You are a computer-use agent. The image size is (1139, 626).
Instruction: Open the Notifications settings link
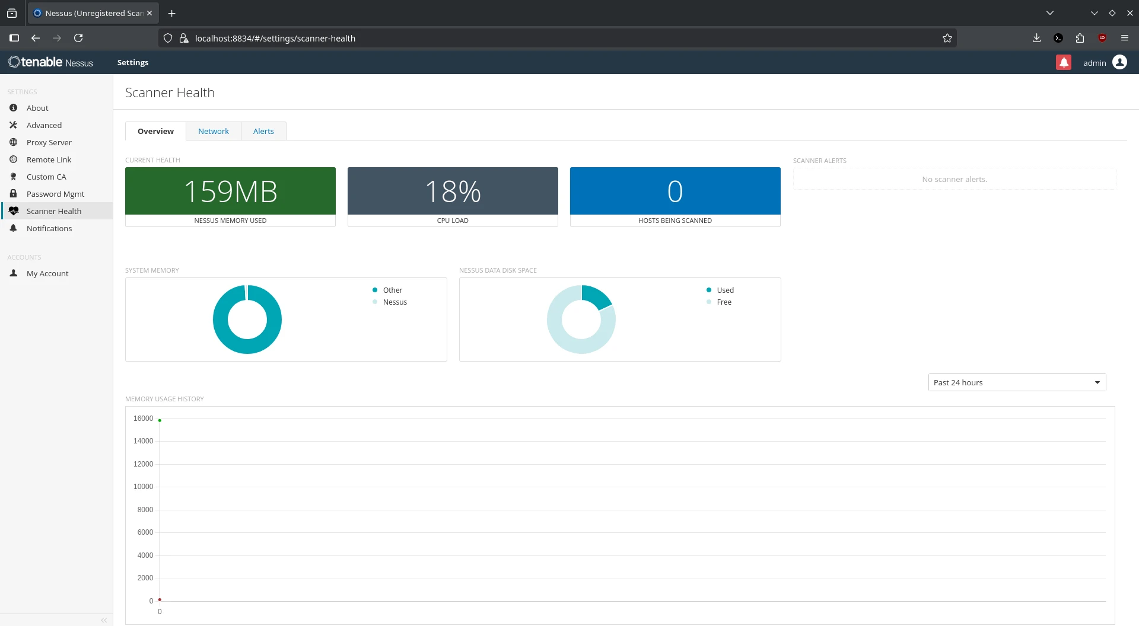pyautogui.click(x=49, y=228)
